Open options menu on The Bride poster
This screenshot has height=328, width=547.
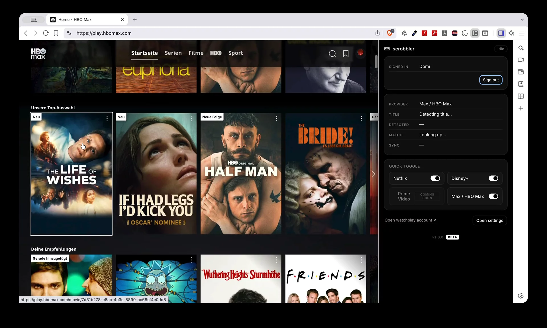361,118
